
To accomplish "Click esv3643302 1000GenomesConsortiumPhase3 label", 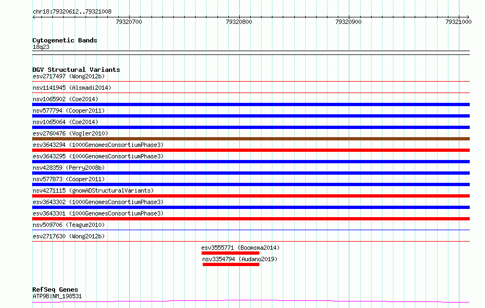I will coord(98,202).
